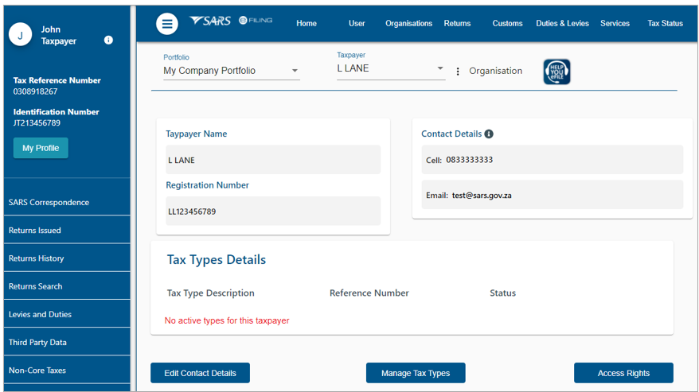The height and width of the screenshot is (392, 699).
Task: Click the Status column header
Action: tap(503, 293)
